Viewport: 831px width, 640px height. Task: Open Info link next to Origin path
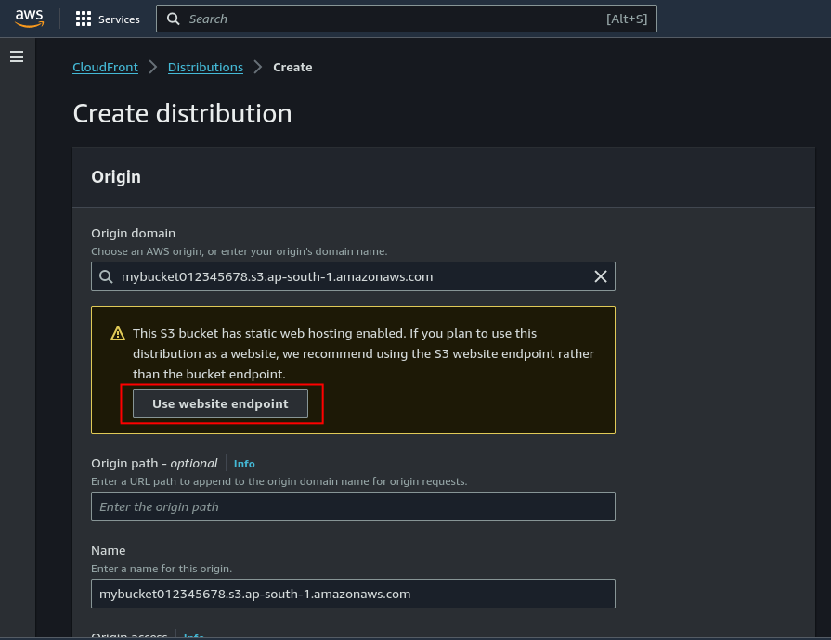[x=244, y=464]
